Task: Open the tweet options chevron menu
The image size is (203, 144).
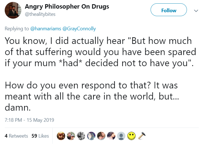Action: tap(196, 11)
